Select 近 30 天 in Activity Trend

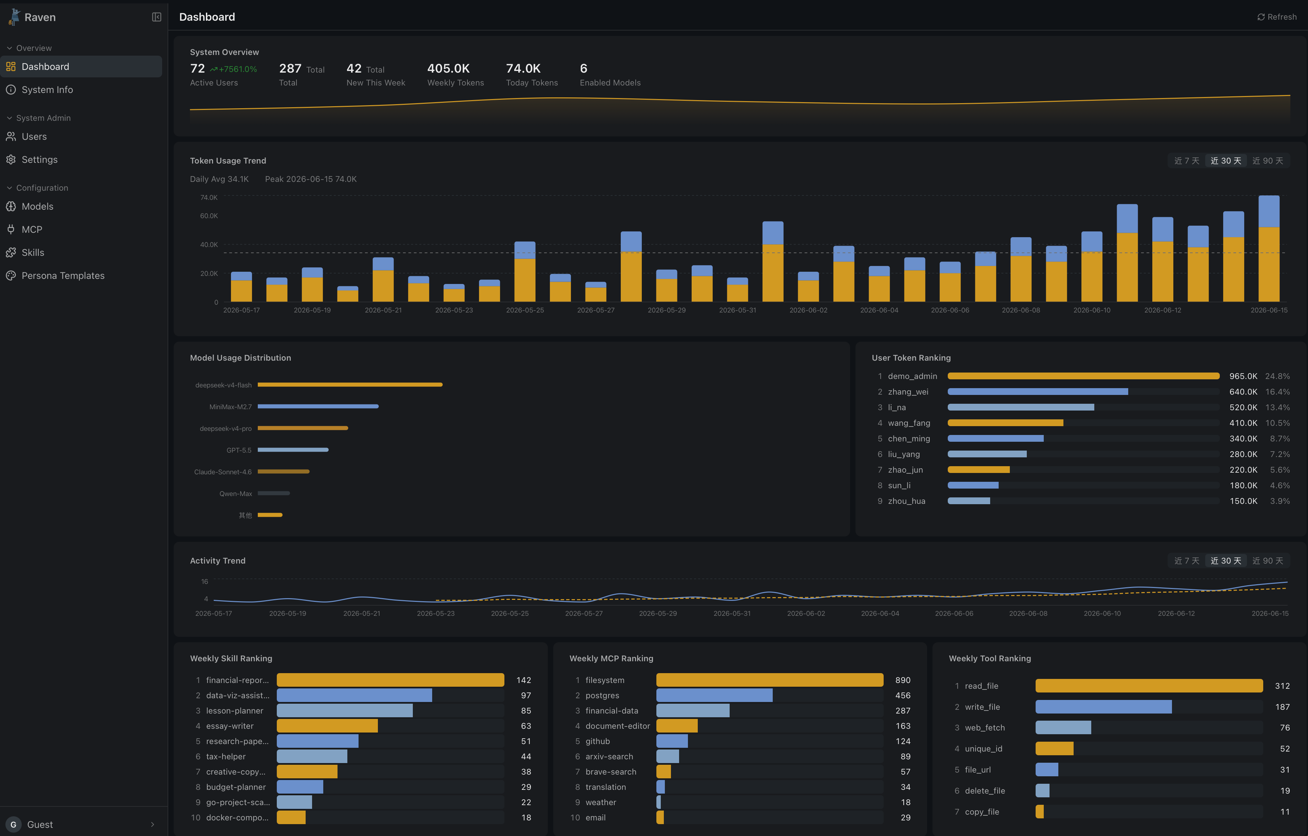[1226, 560]
